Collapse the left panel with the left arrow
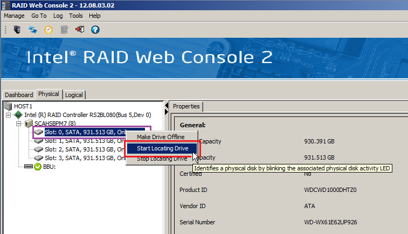408x234 pixels. (x=167, y=106)
